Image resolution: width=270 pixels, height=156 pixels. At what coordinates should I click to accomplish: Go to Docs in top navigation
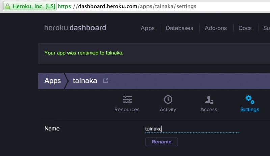click(245, 28)
